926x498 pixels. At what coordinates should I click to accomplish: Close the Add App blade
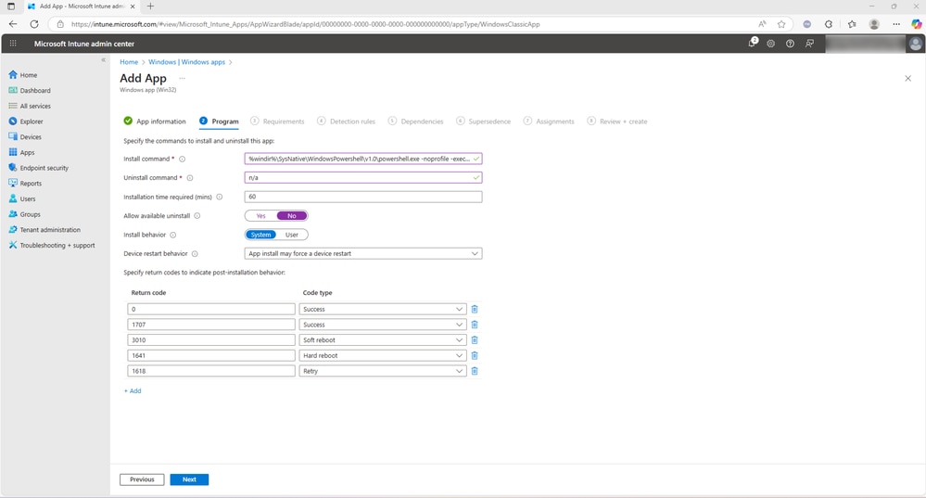point(907,78)
